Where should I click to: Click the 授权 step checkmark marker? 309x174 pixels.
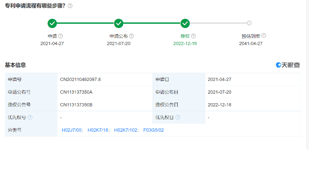coord(185,23)
